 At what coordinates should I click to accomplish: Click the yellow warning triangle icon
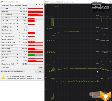[x=3, y=77]
